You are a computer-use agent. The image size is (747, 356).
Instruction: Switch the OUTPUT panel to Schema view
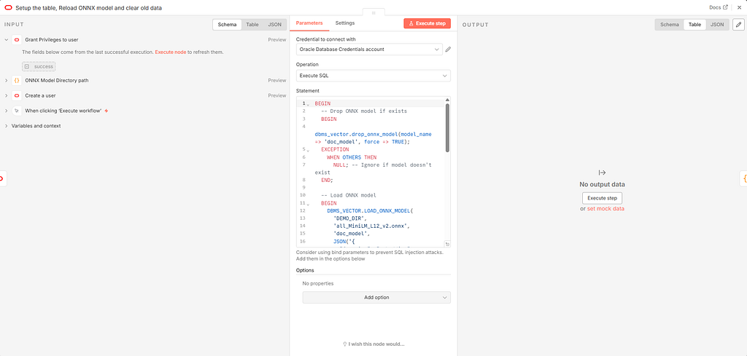pyautogui.click(x=670, y=24)
